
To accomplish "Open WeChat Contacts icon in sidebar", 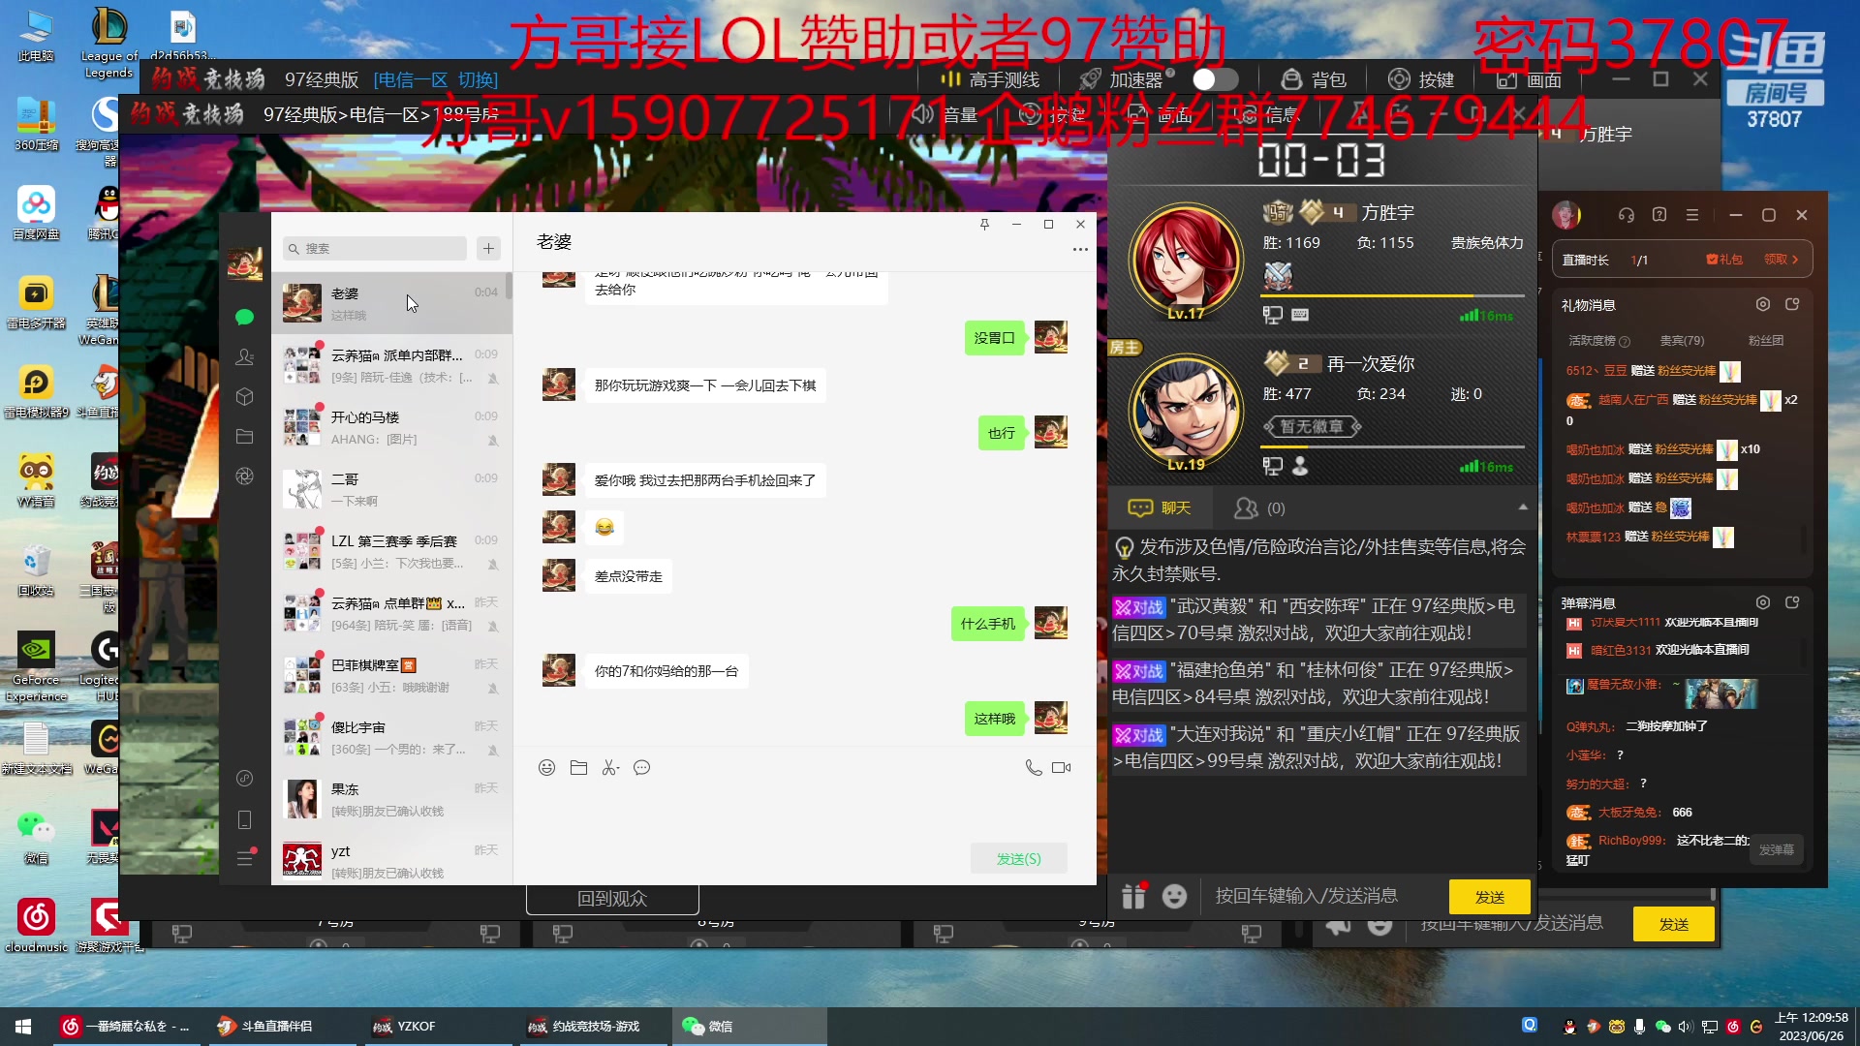I will (244, 357).
